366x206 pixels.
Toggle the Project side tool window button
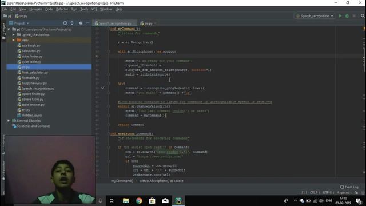click(x=3, y=31)
